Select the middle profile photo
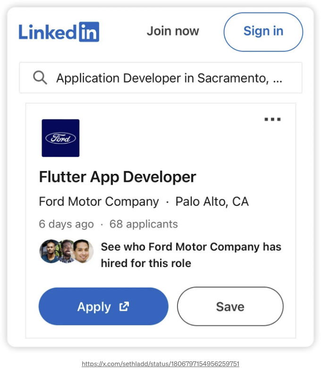 pyautogui.click(x=67, y=251)
